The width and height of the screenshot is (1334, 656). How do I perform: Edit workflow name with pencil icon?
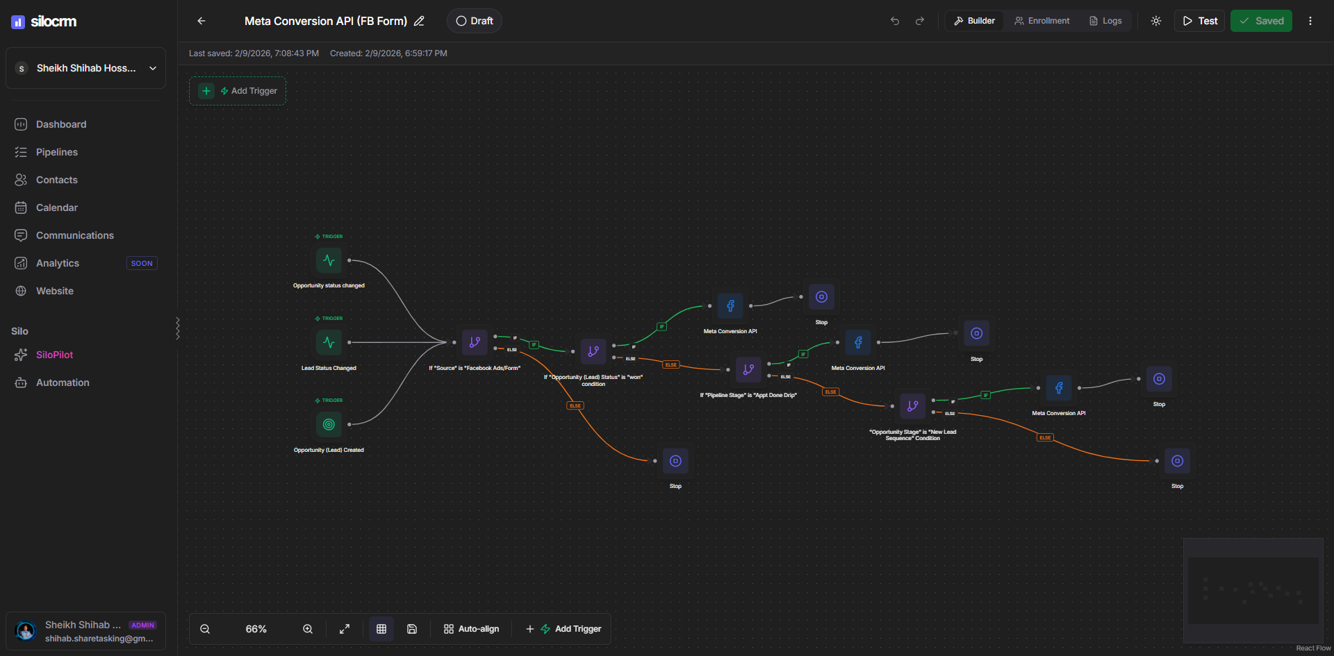tap(419, 21)
